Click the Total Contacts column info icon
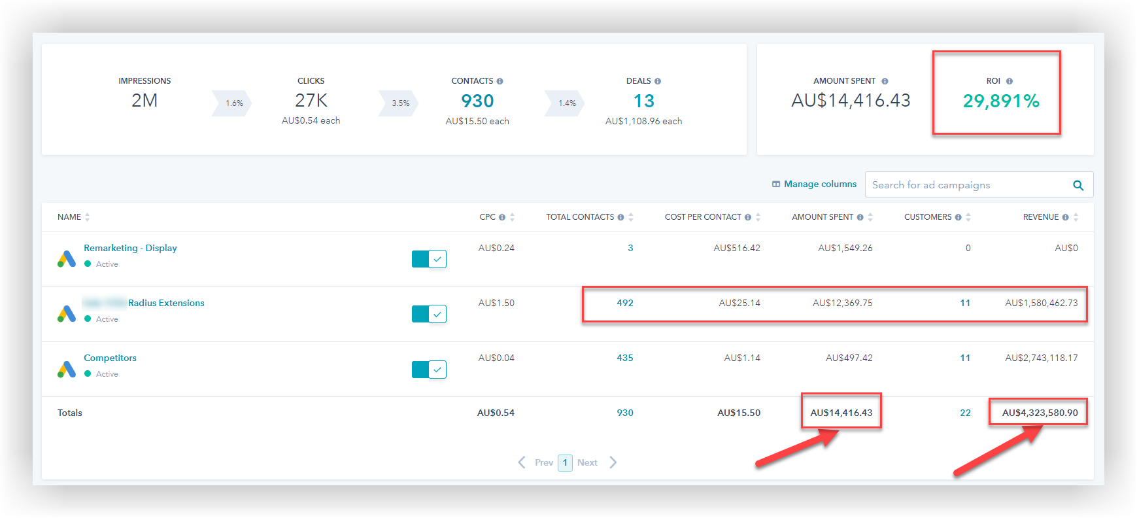 tap(620, 217)
